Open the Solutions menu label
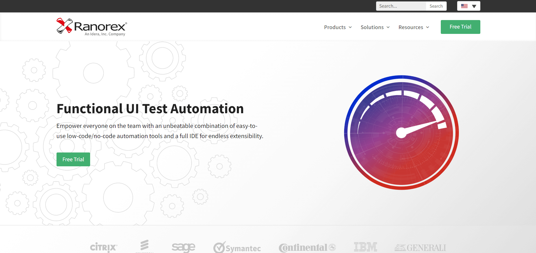 click(x=372, y=27)
